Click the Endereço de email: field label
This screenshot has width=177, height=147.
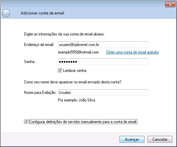coord(39,45)
